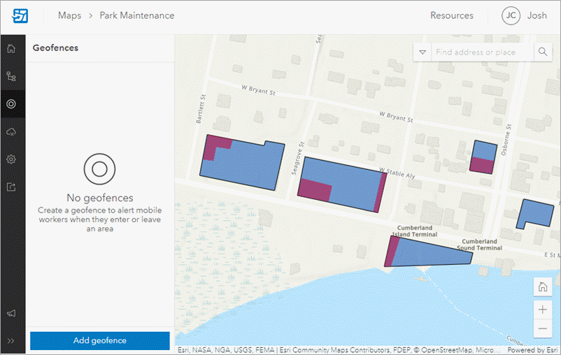Go to the Maps breadcrumb link

click(x=69, y=16)
